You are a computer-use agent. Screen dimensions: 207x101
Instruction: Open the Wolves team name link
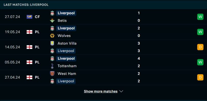coord(64,36)
